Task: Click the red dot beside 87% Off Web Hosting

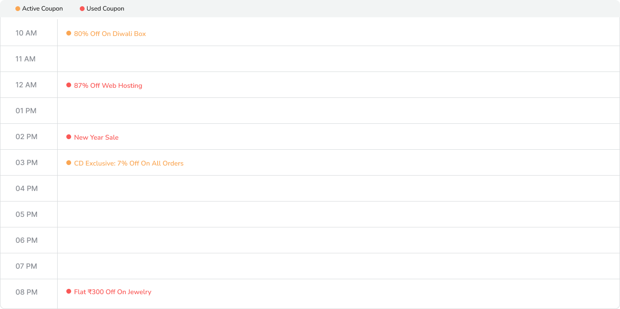Action: point(69,85)
